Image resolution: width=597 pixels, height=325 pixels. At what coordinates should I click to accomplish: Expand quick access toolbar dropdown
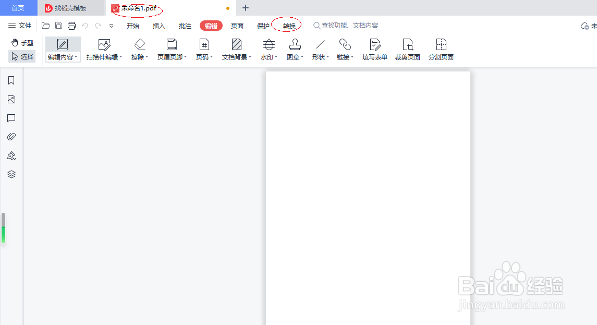click(111, 26)
